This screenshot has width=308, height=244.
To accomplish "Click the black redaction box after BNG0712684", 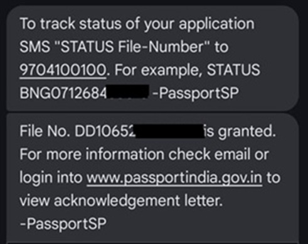I will [128, 91].
